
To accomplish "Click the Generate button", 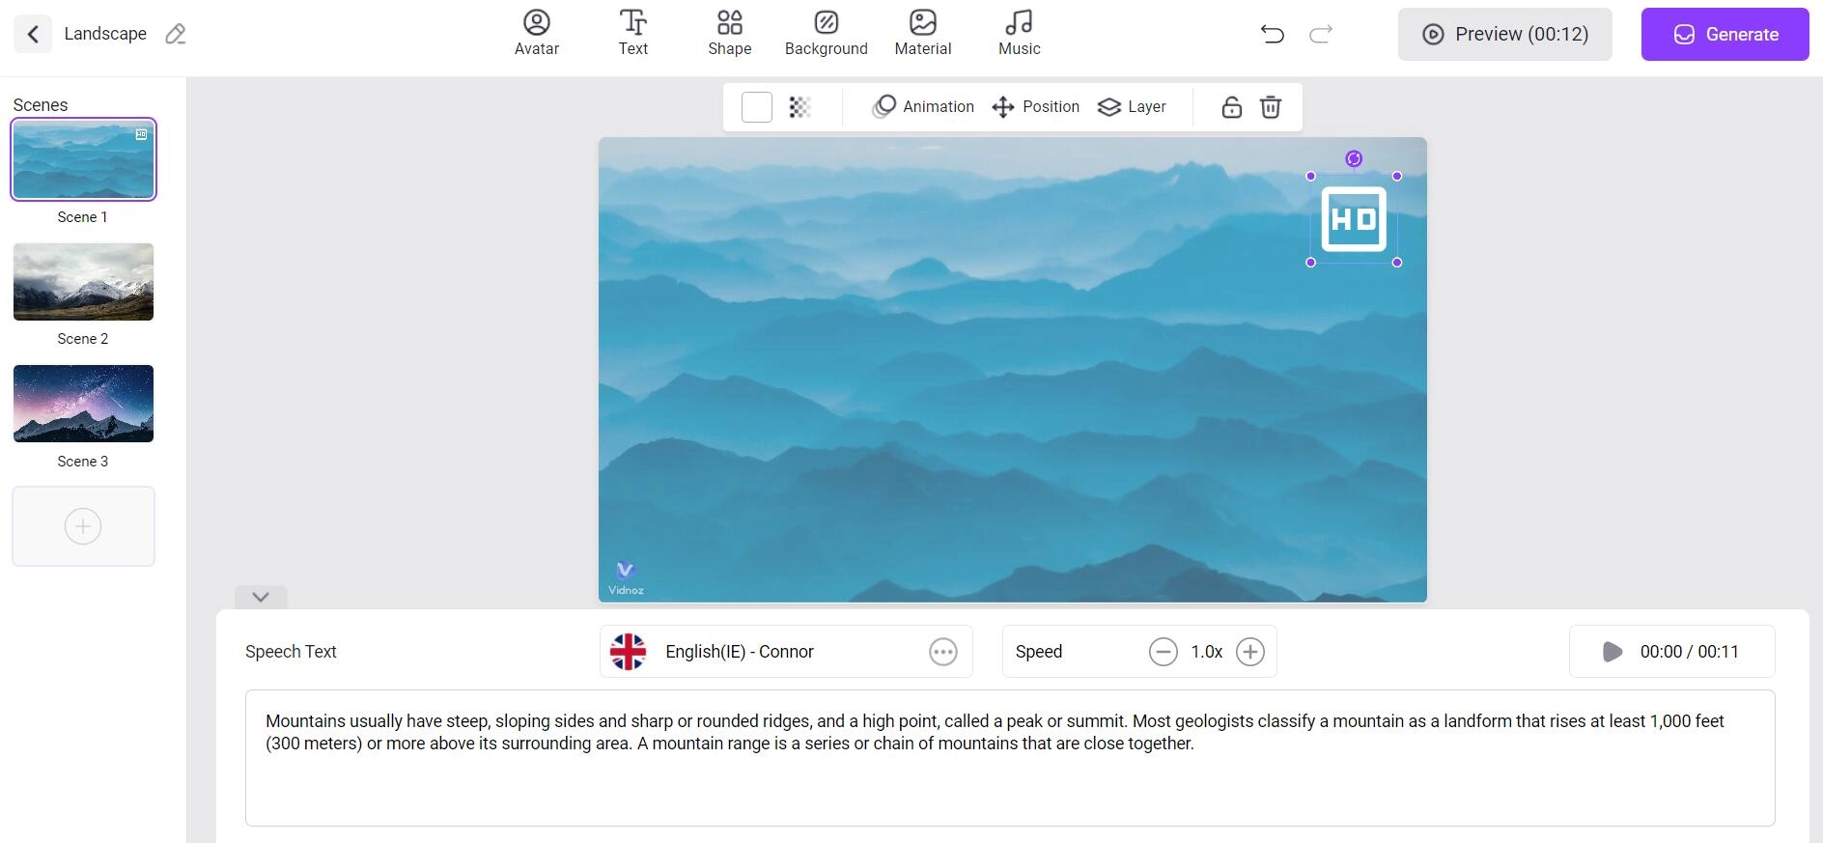I will [1725, 35].
